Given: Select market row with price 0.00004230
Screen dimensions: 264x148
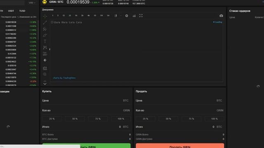Looking at the screenshot, I should coord(19,81).
